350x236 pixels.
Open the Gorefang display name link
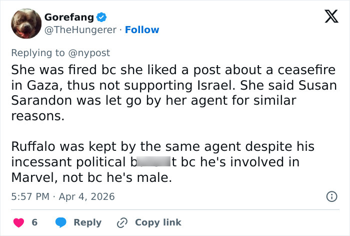tap(68, 17)
